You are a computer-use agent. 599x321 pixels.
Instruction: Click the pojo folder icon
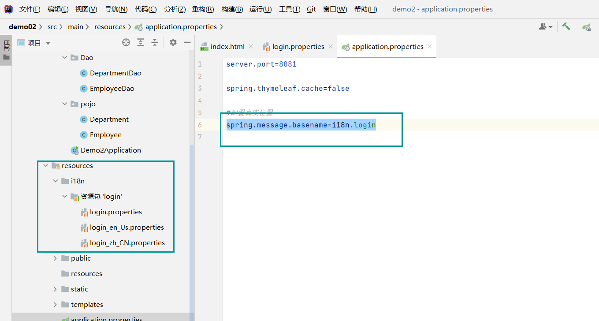pyautogui.click(x=74, y=104)
